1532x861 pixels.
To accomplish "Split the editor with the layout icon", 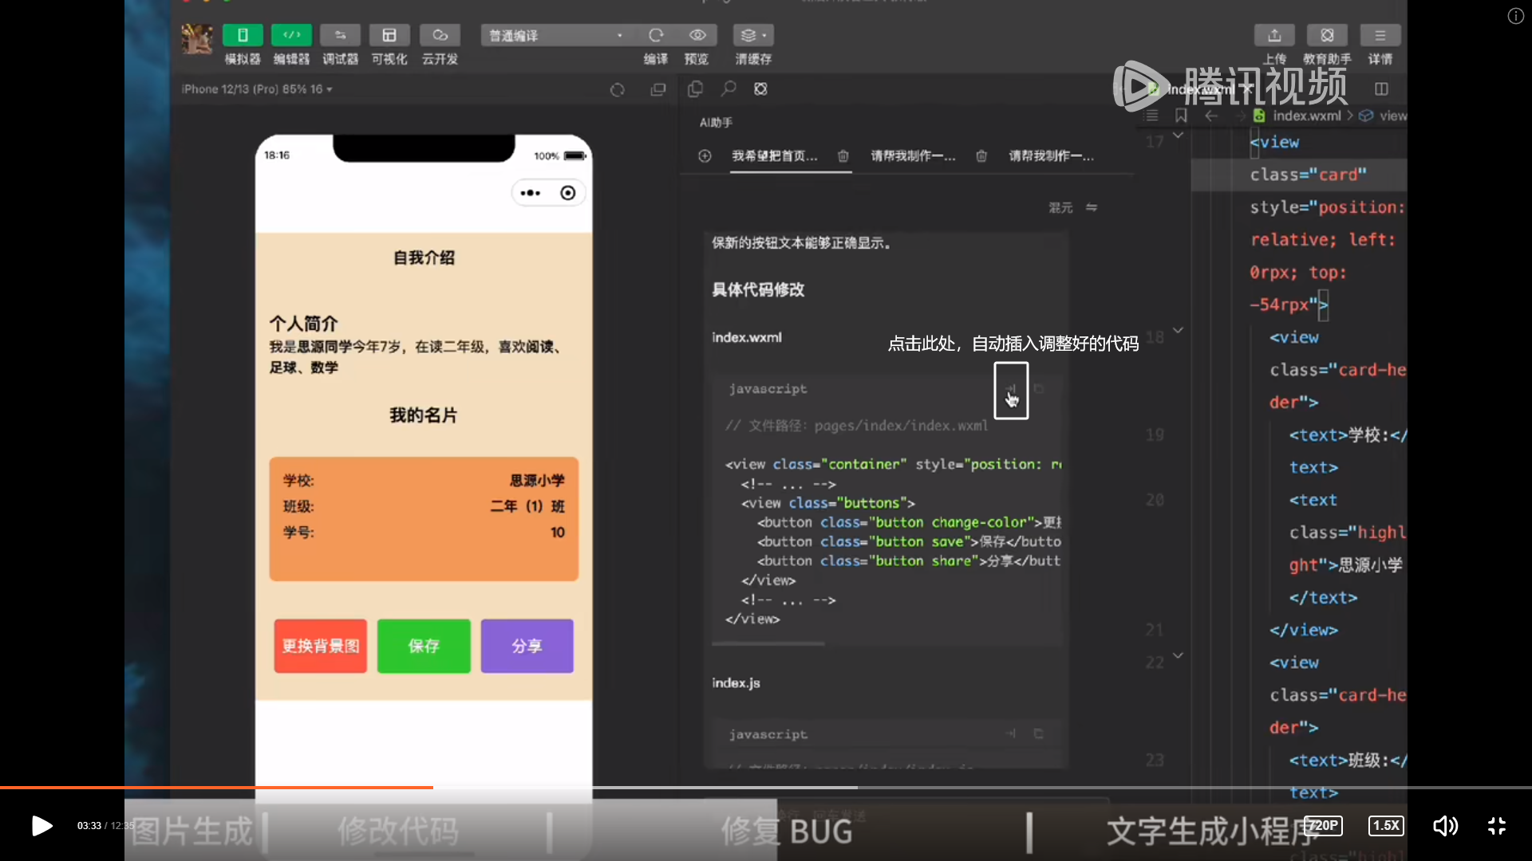I will [x=1382, y=88].
